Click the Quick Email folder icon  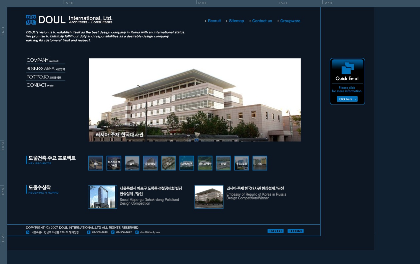click(x=348, y=68)
